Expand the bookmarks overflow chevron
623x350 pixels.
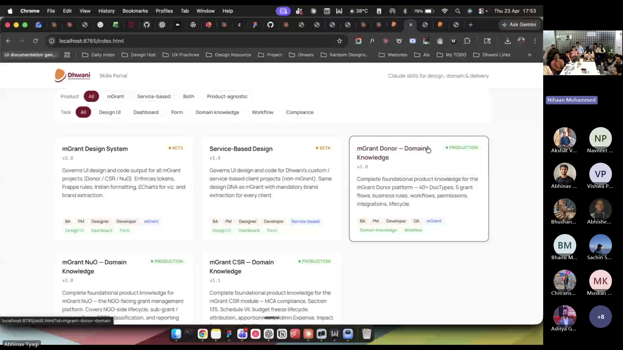click(x=530, y=55)
